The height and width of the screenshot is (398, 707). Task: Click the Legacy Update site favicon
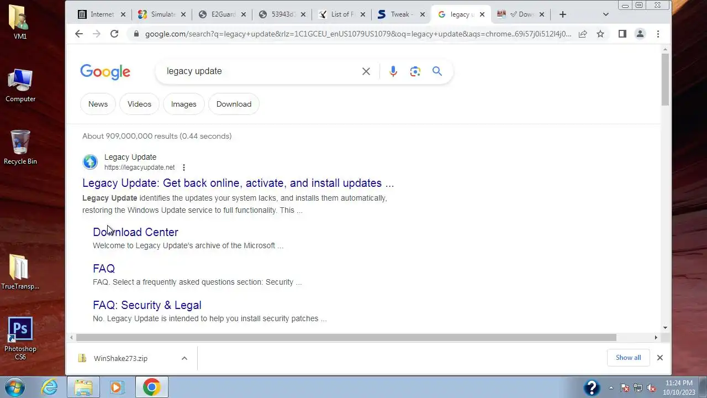[90, 161]
